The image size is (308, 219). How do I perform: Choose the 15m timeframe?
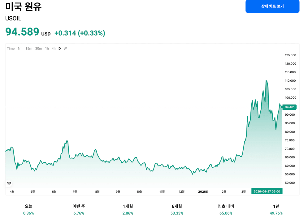29,49
